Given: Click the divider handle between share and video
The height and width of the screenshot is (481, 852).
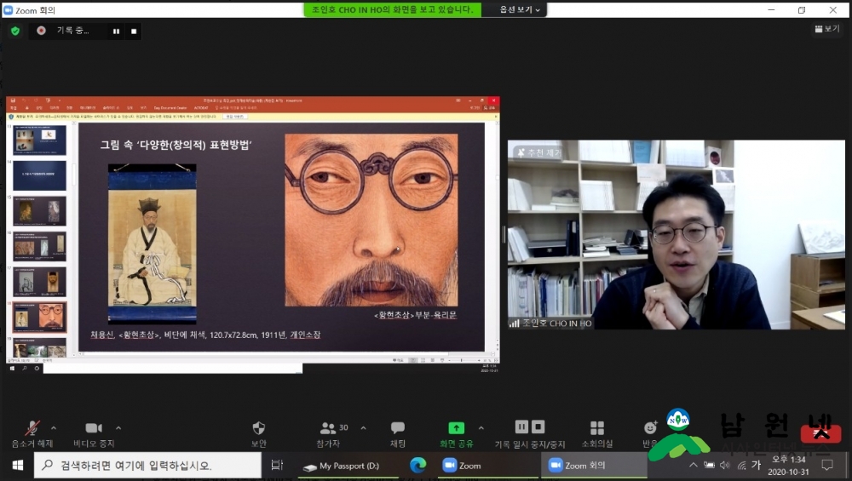Looking at the screenshot, I should pyautogui.click(x=504, y=234).
